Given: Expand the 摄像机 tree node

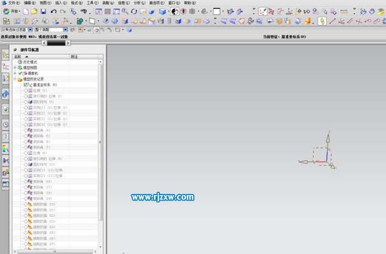Looking at the screenshot, I should click(x=15, y=73).
